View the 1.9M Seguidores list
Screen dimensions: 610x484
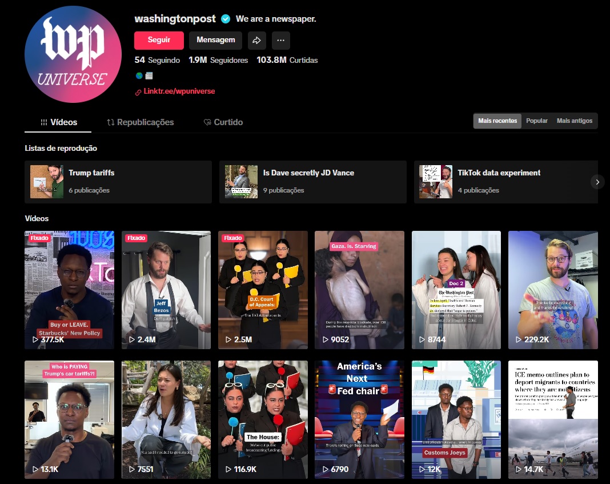tap(218, 60)
